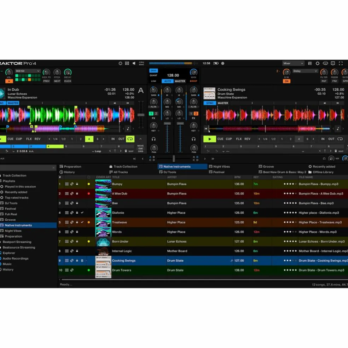Open Offline Library folder favorite
348x348 pixels.
[321, 172]
